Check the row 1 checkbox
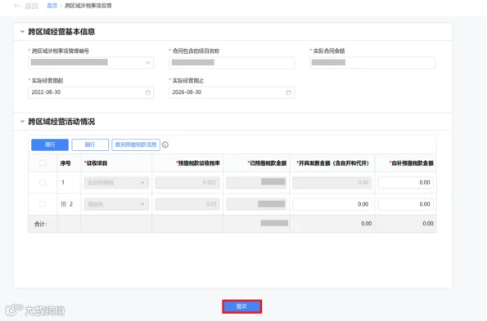 click(43, 182)
